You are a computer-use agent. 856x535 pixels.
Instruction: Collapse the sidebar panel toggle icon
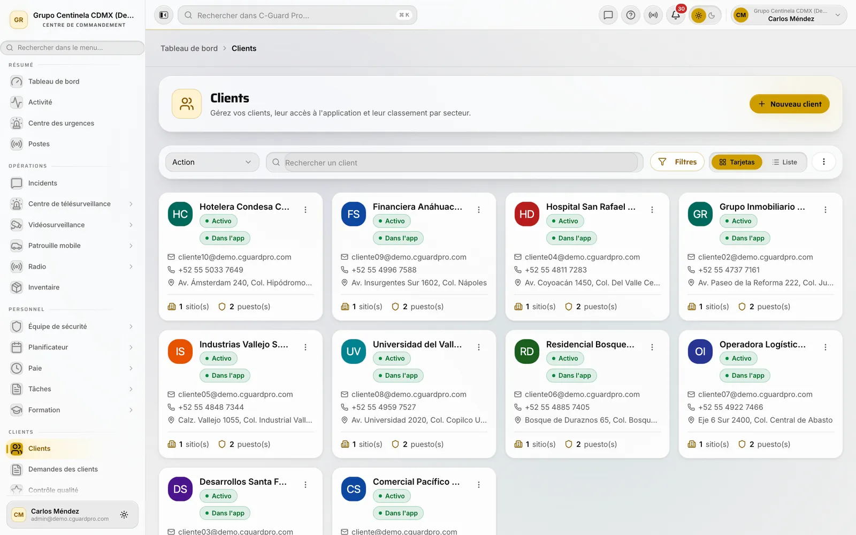point(164,15)
